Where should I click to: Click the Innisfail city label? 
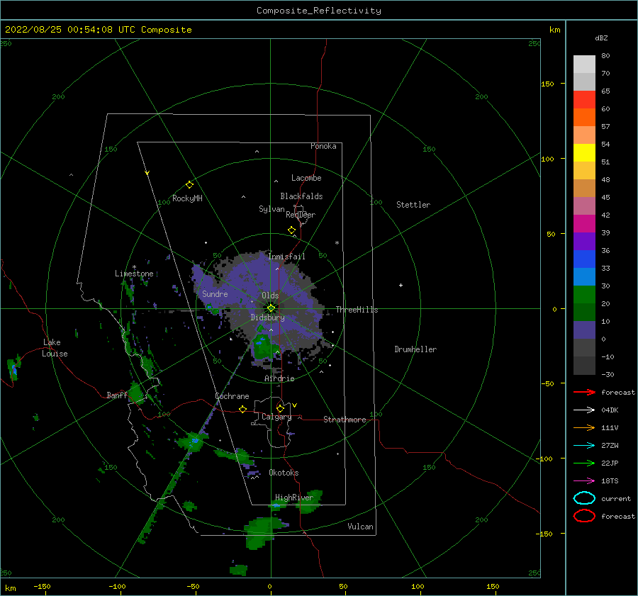pyautogui.click(x=286, y=257)
